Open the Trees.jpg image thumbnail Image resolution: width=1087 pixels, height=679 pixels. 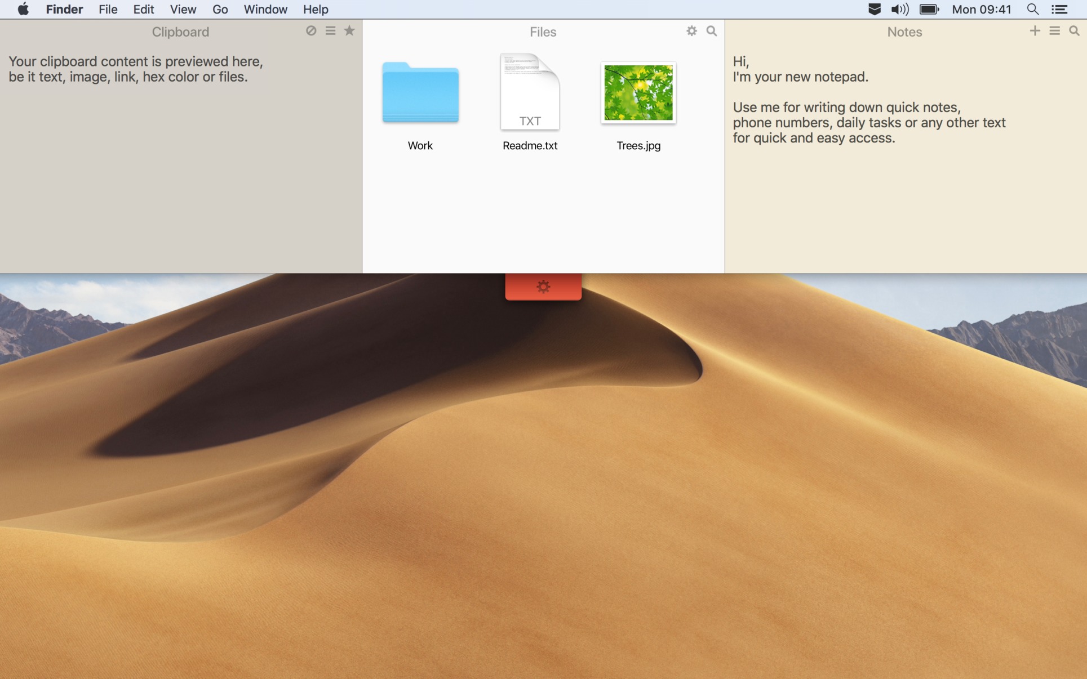[638, 92]
